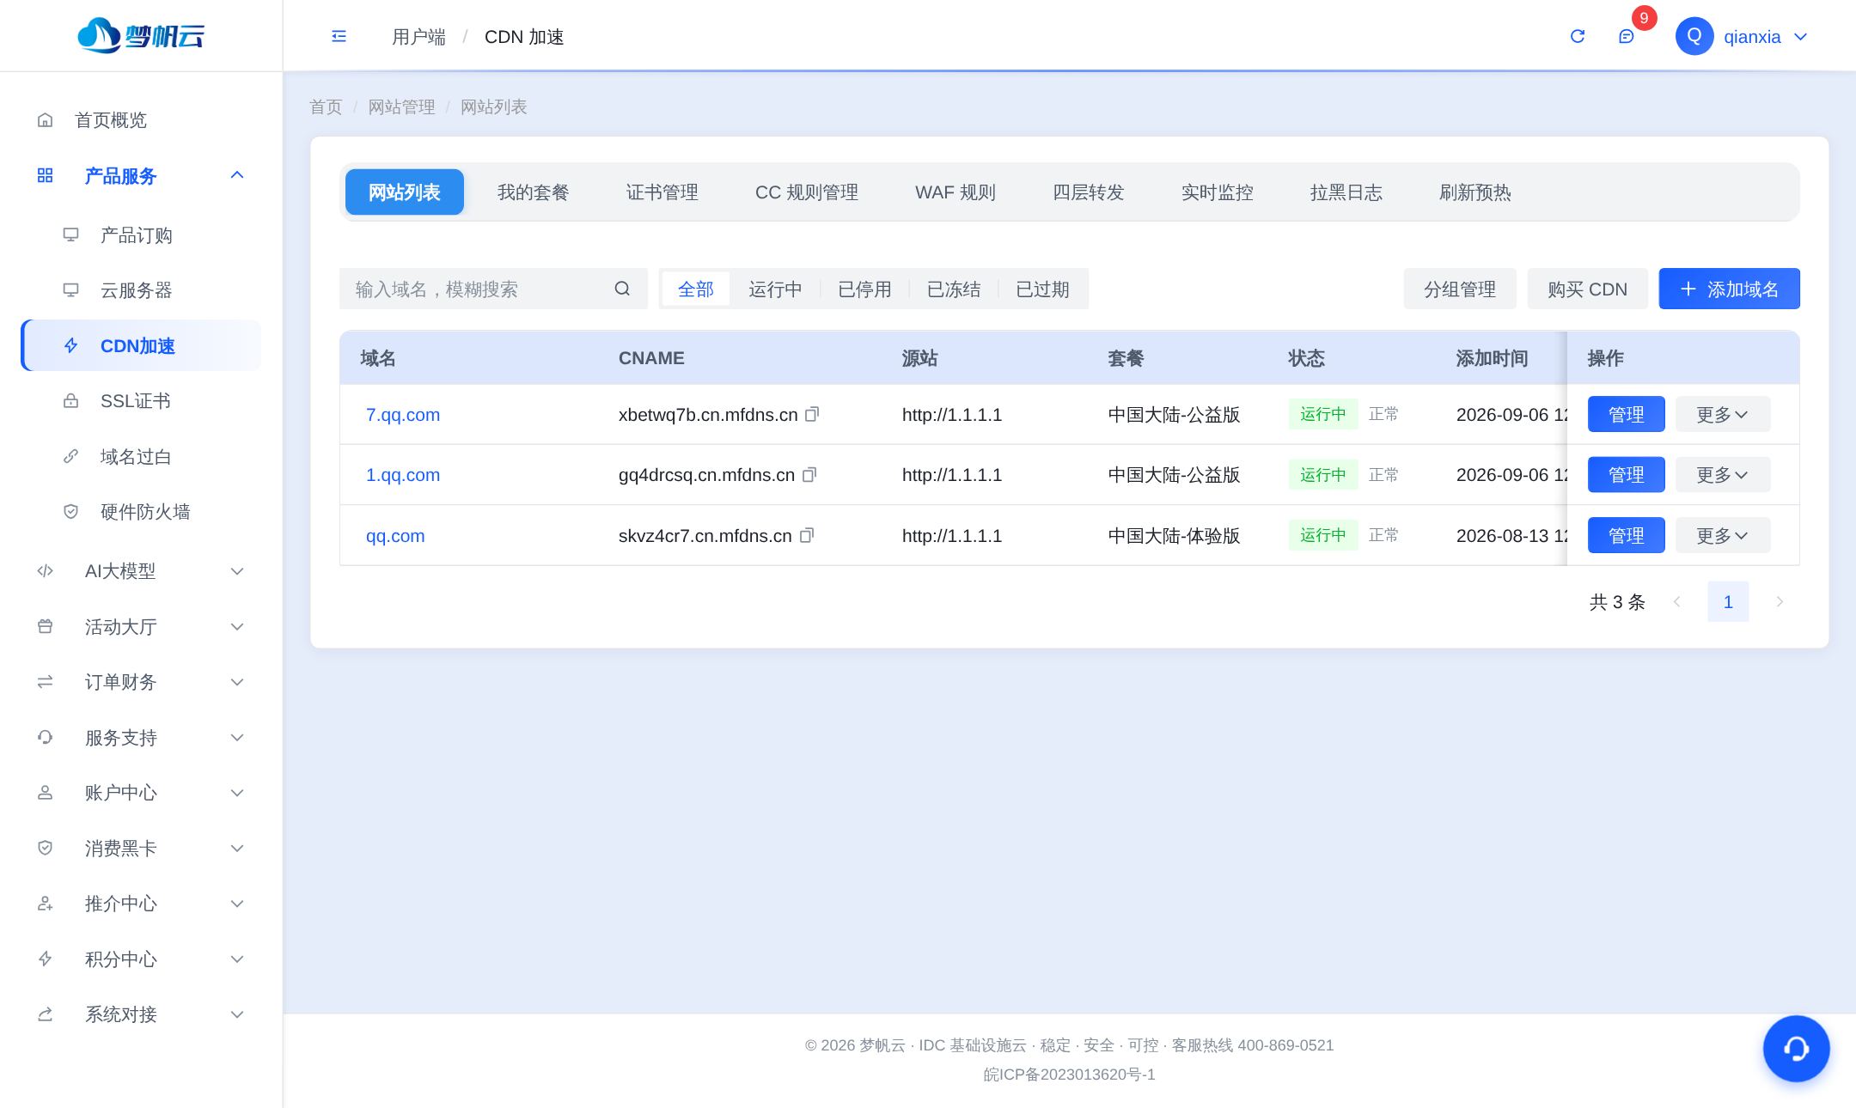Open 云服务器 in the sidebar

(141, 290)
